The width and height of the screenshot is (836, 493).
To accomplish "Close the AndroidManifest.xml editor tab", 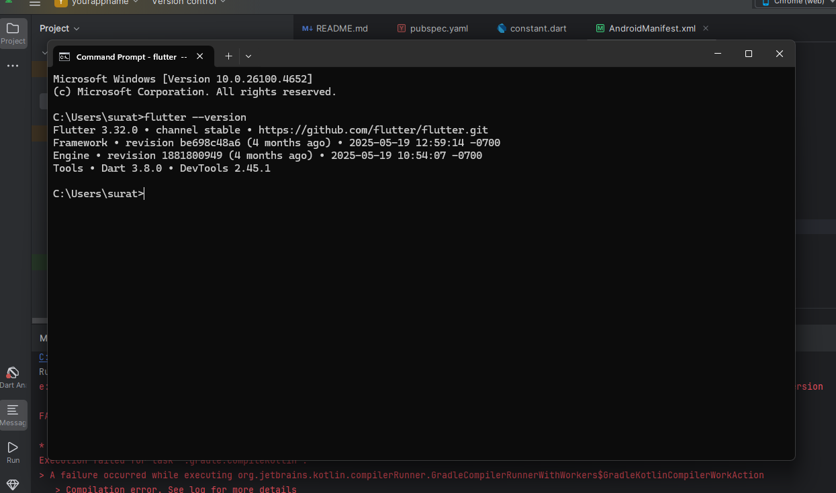I will point(705,28).
